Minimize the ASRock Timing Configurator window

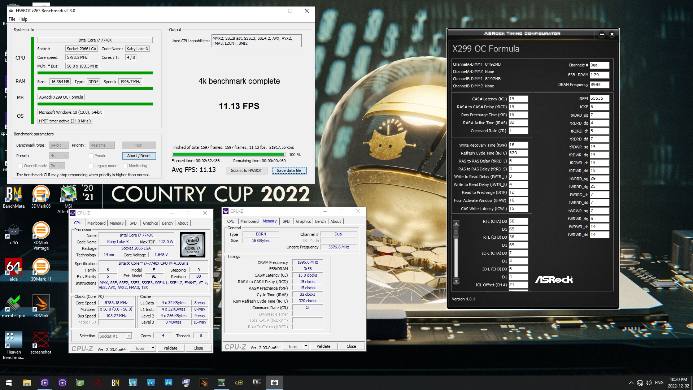tap(602, 34)
